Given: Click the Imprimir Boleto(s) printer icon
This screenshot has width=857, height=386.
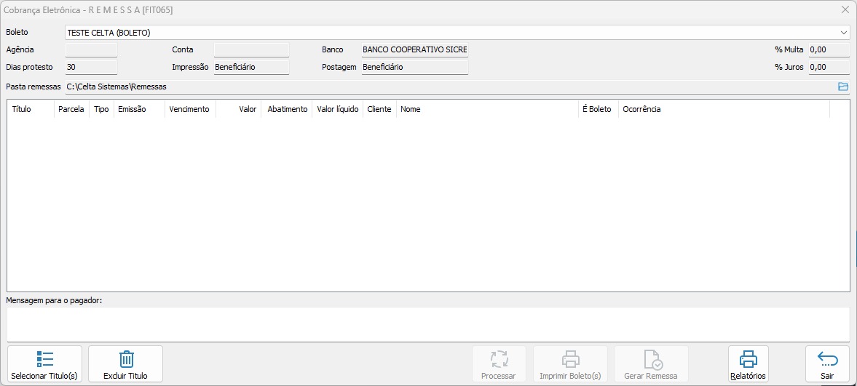Looking at the screenshot, I should click(570, 359).
